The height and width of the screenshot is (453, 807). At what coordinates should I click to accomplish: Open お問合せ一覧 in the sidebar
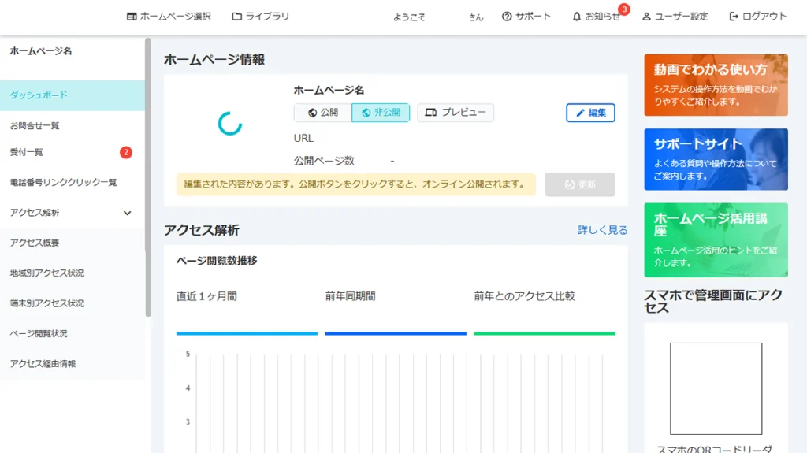[x=35, y=125]
